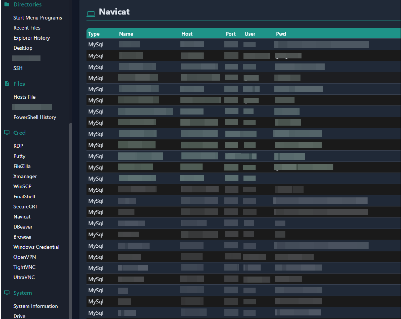Open PowerShell History entry

(x=35, y=117)
